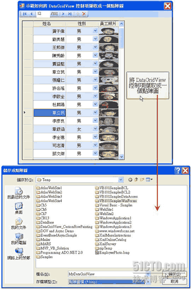Select the XmlManuInstructions folder
Viewport: 191px width, 289px height.
(113, 235)
